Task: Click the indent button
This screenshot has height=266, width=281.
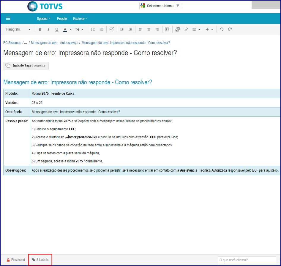Action: tap(130, 29)
